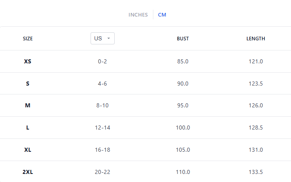Select the XL size row label
The width and height of the screenshot is (291, 182).
point(28,150)
